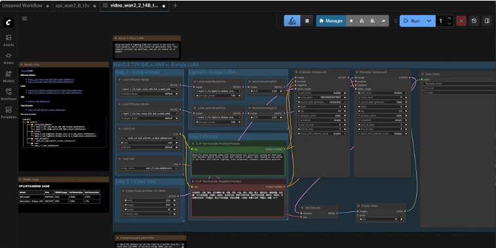This screenshot has width=496, height=248.
Task: Open the high_noise diffusion model name dropdown
Action: tap(149, 89)
